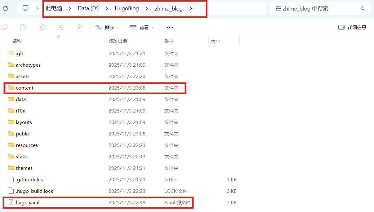374x212 pixels.
Task: Click the refresh icon in address bar
Action: (x=5, y=8)
